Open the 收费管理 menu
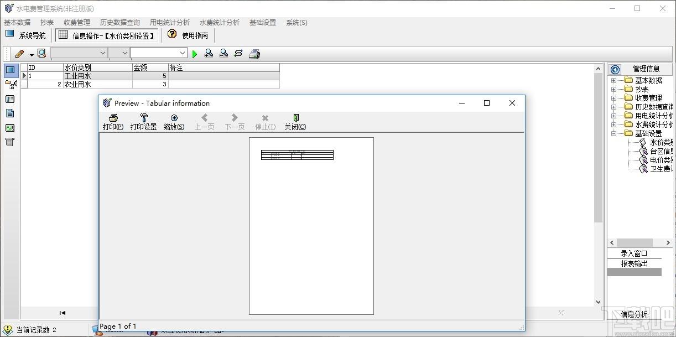 click(77, 23)
